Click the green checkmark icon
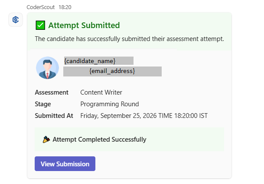 pyautogui.click(x=40, y=25)
